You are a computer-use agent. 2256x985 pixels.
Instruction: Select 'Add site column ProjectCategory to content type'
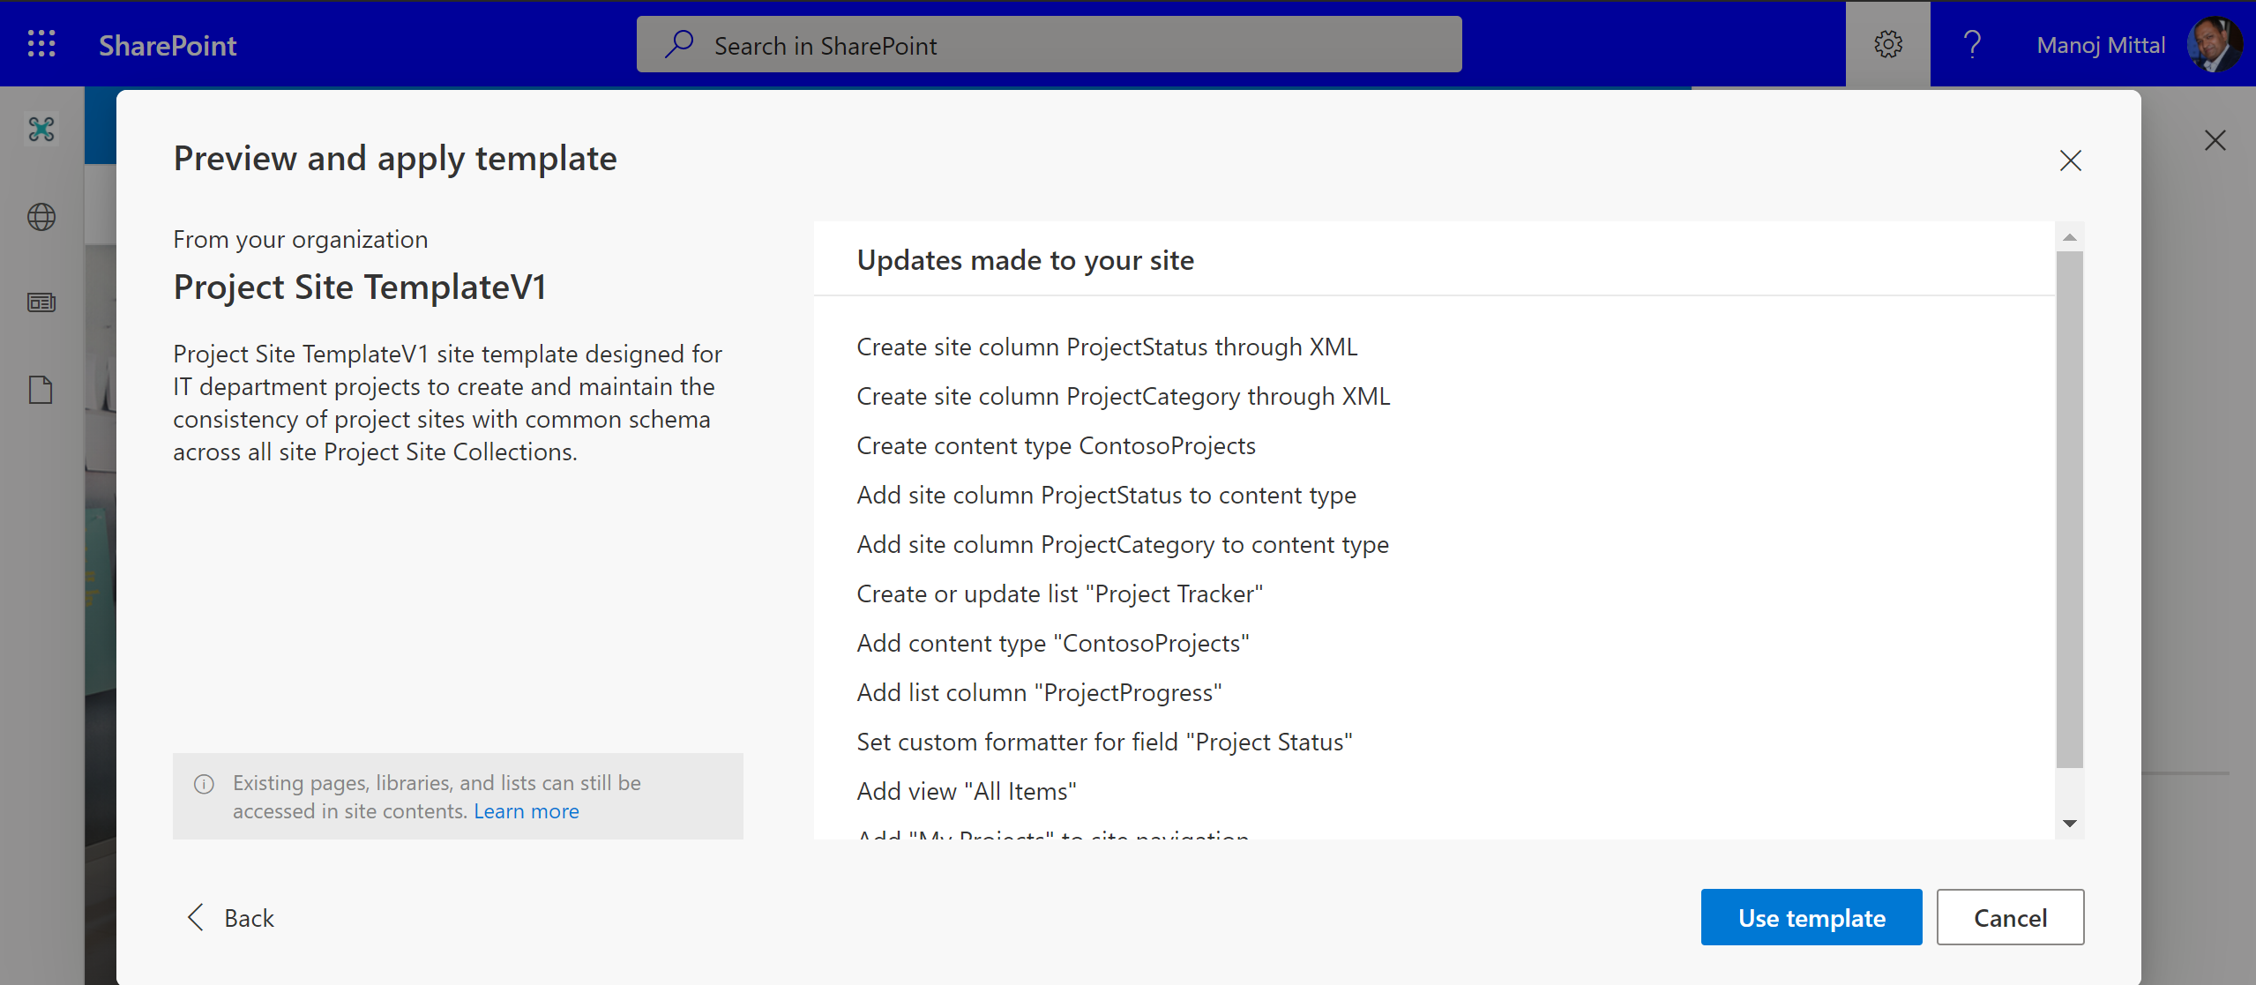[x=1123, y=545]
